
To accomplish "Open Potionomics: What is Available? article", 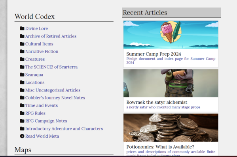I will tap(160, 147).
